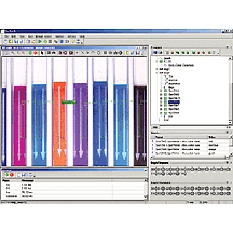Click the pin icon of the Program panel
233x233 pixels.
pyautogui.click(x=227, y=47)
